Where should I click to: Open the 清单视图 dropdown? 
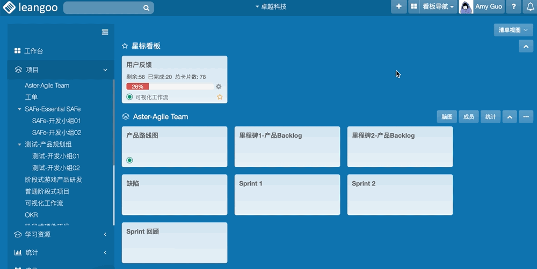pyautogui.click(x=513, y=30)
